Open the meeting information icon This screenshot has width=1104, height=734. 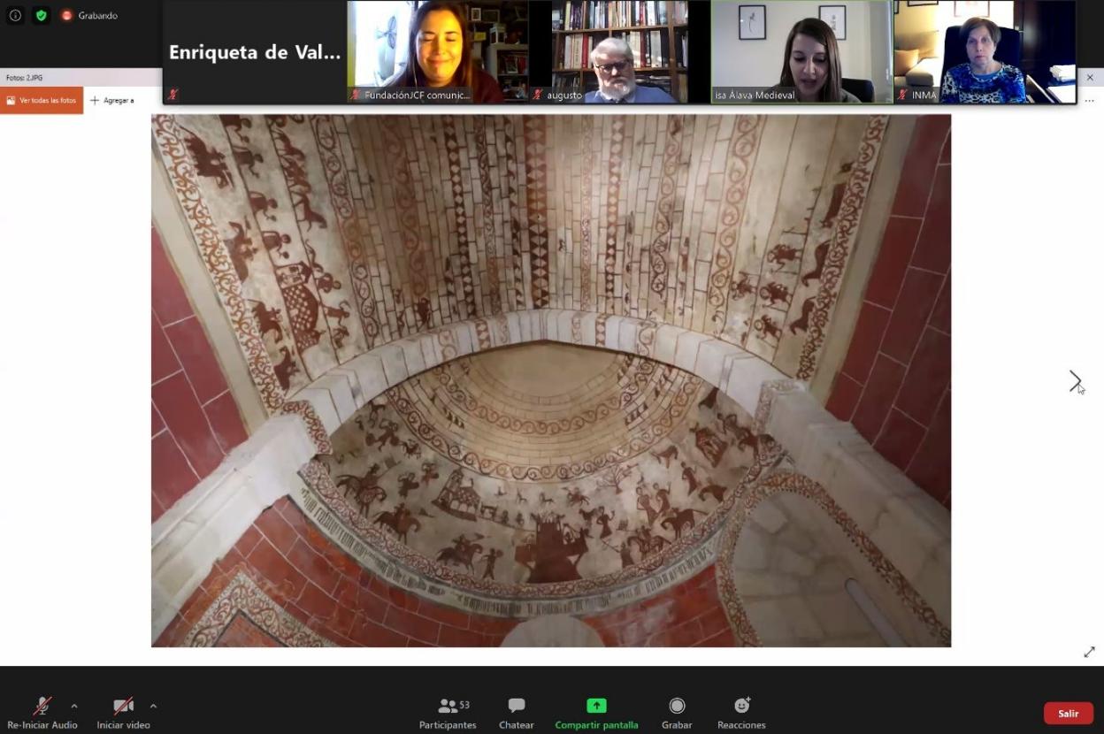(15, 15)
